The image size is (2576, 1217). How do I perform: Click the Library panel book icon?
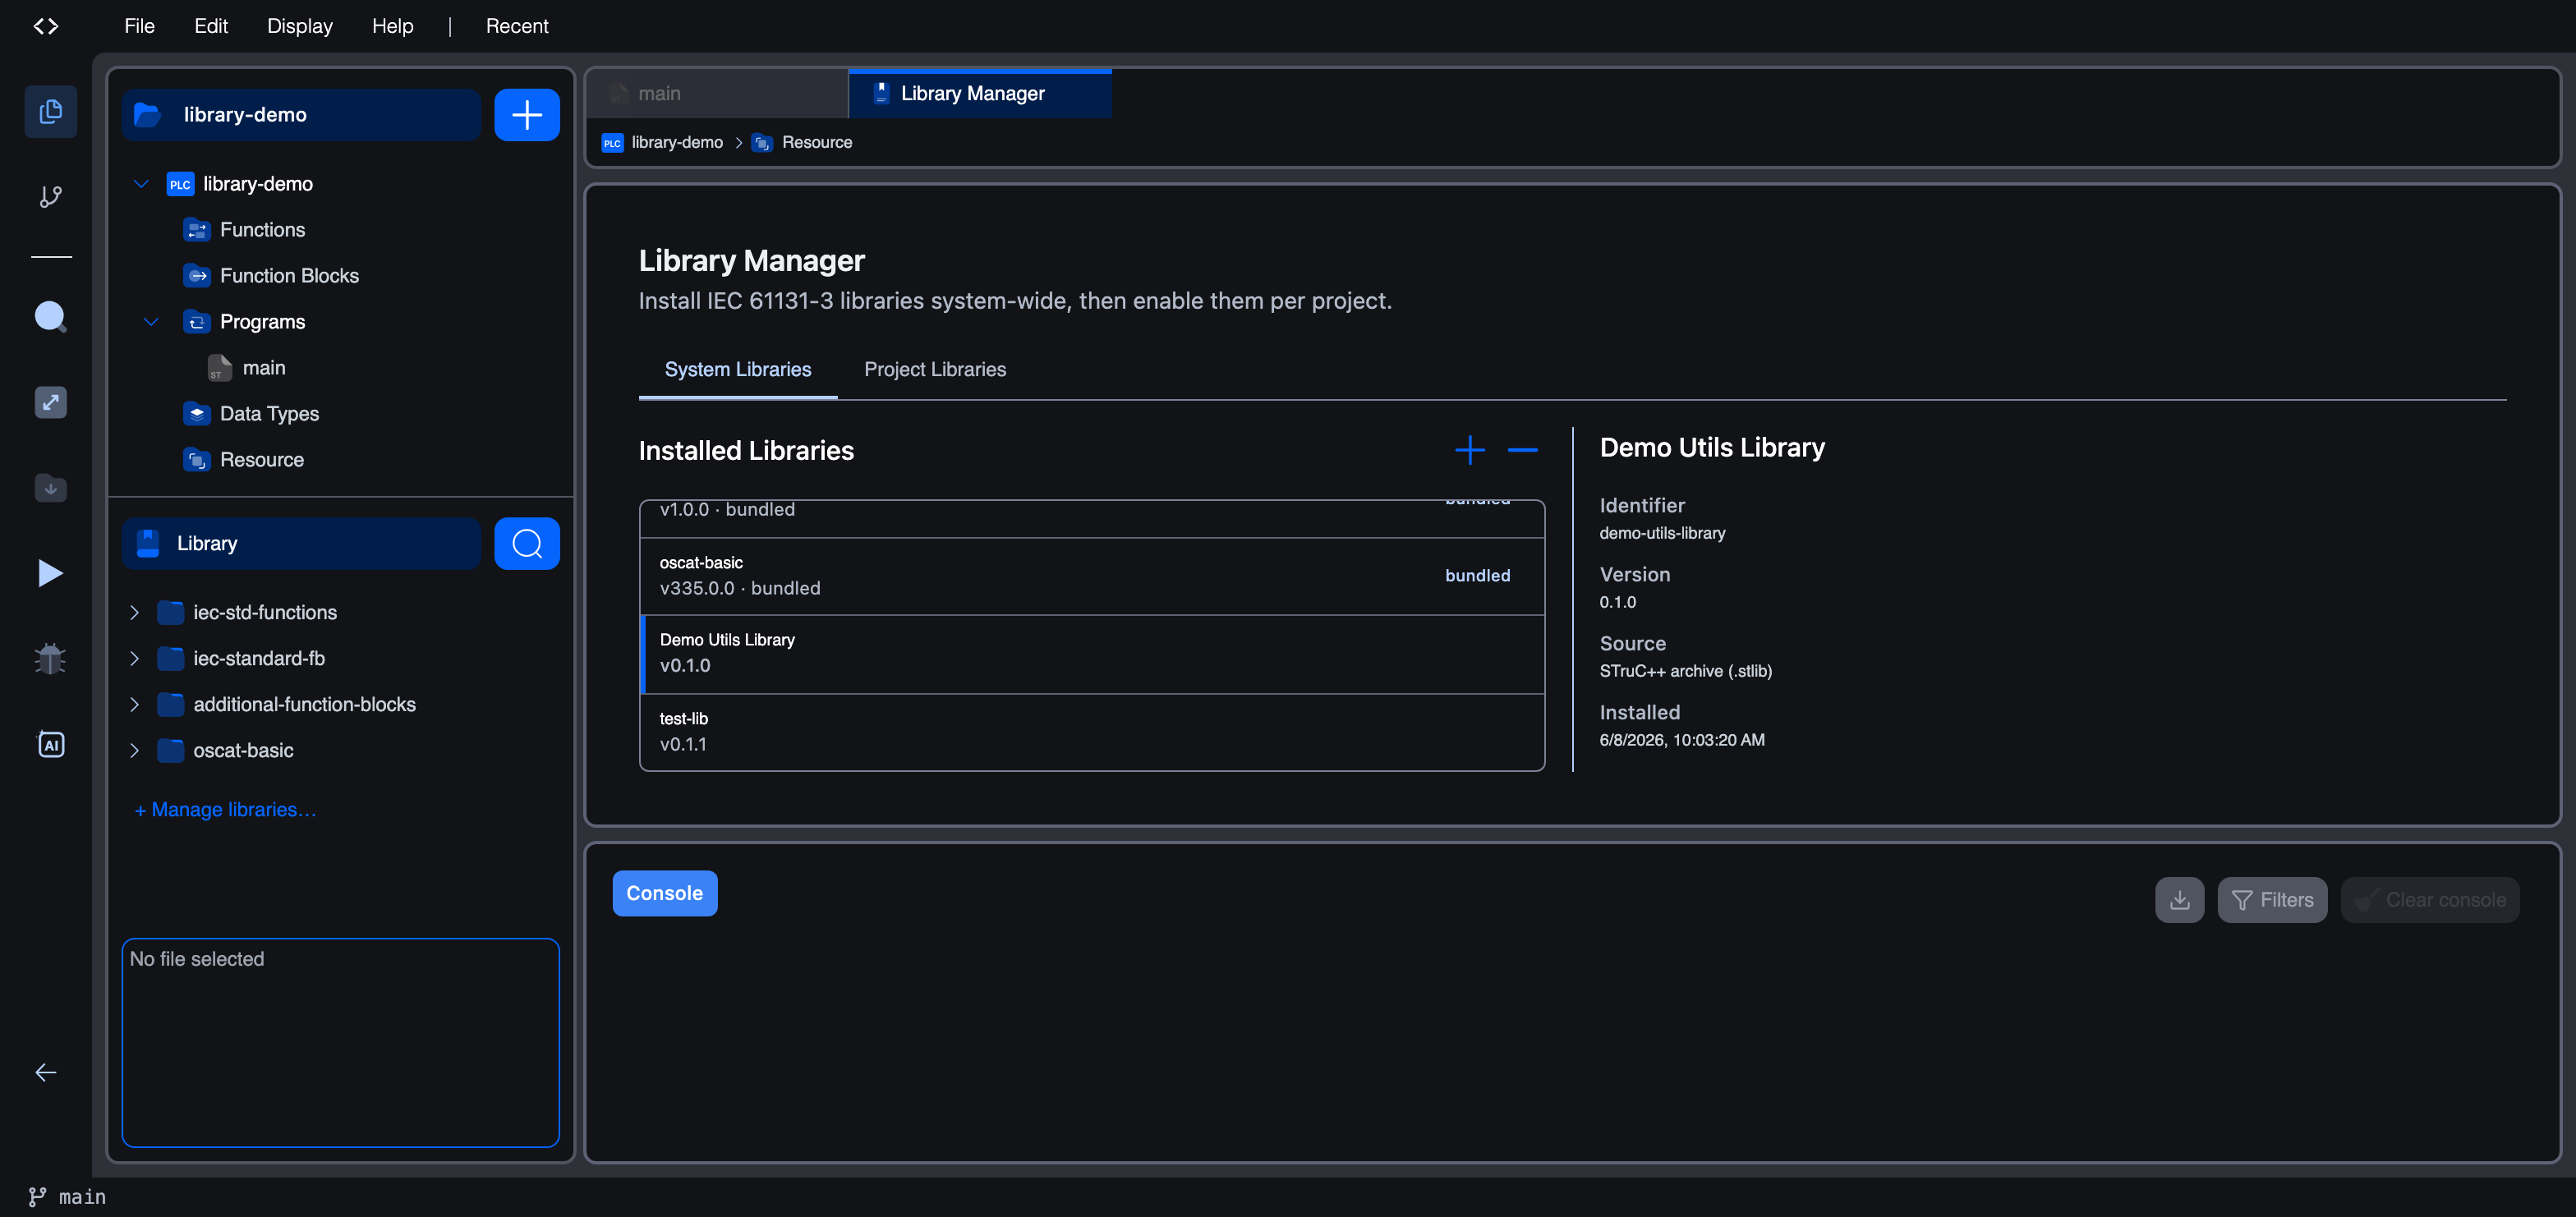pyautogui.click(x=148, y=544)
